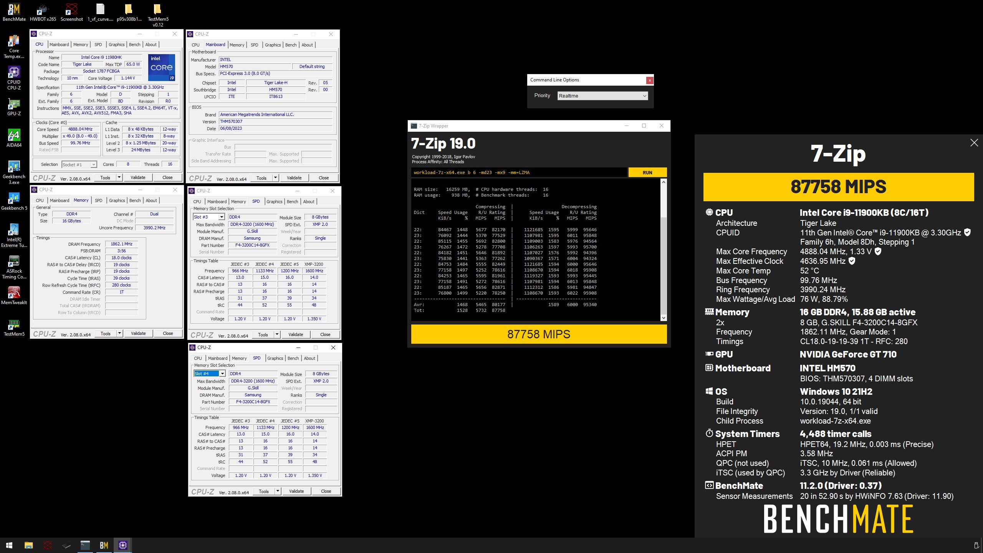Click the tray icon at taskbar right edge
Screen dimensions: 983x553
pos(976,545)
